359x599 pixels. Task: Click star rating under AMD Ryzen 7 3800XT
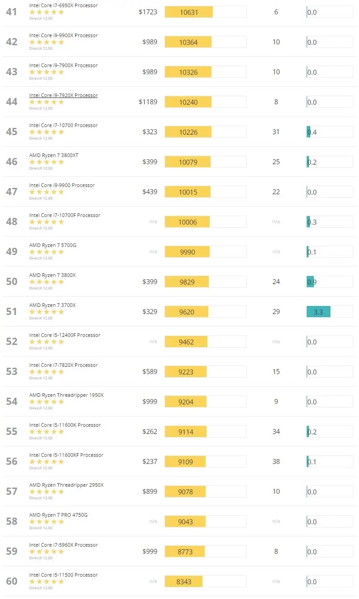(46, 162)
